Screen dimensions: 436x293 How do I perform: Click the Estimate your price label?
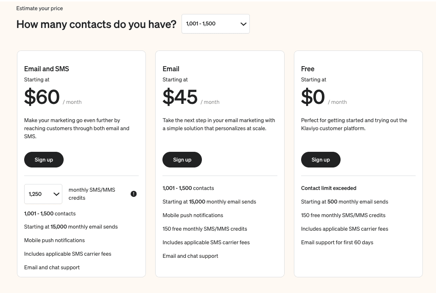click(x=39, y=8)
